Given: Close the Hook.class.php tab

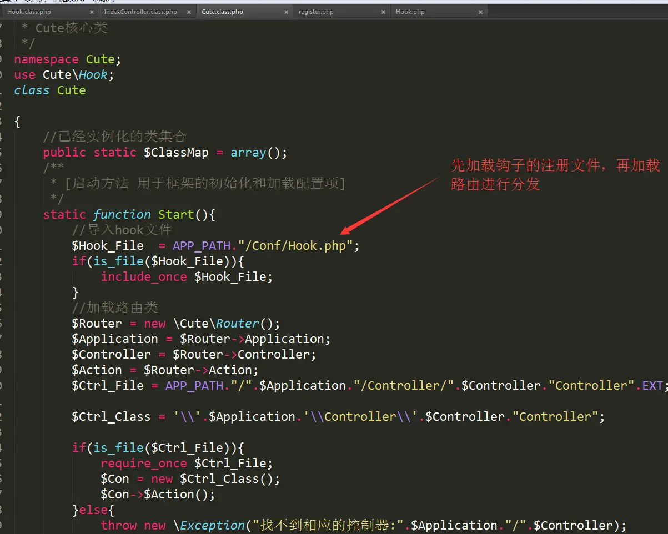Looking at the screenshot, I should pos(92,12).
